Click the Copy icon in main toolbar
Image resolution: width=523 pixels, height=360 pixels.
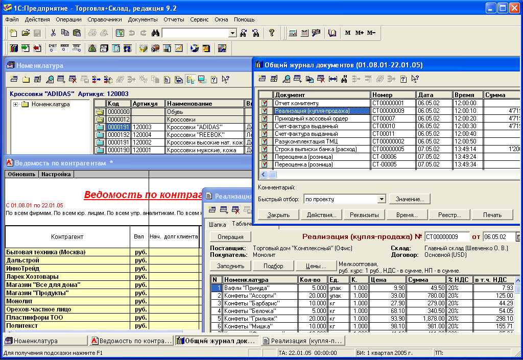click(x=65, y=33)
